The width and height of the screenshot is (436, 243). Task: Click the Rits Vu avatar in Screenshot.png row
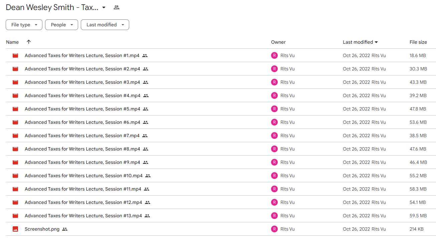274,229
